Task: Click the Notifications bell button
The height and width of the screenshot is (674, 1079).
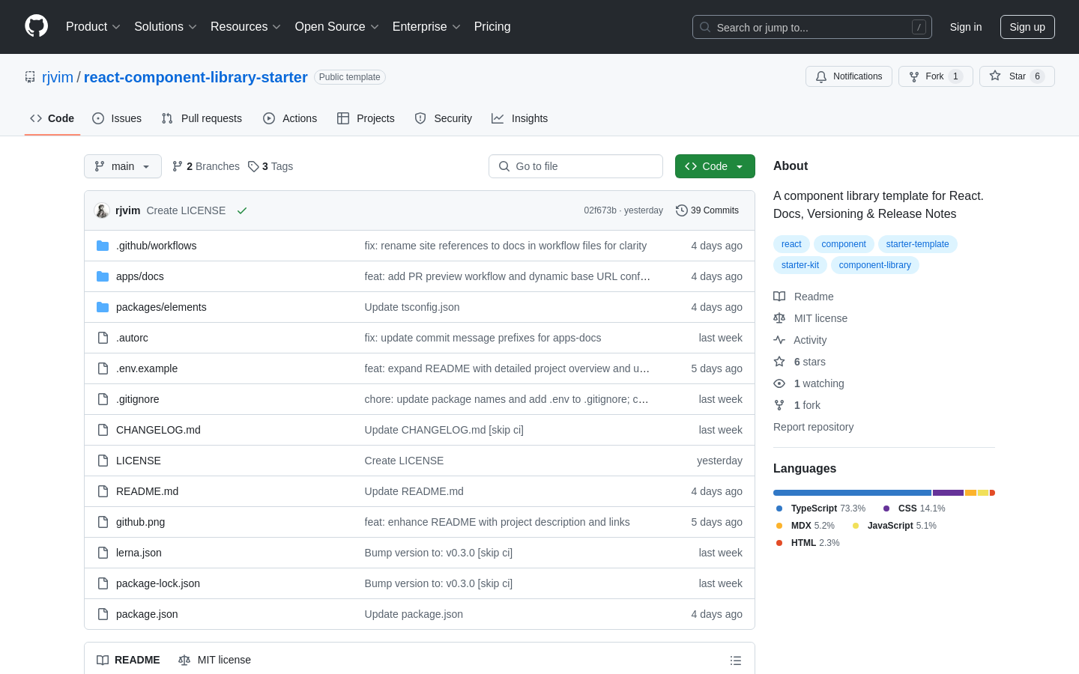Action: 849,76
